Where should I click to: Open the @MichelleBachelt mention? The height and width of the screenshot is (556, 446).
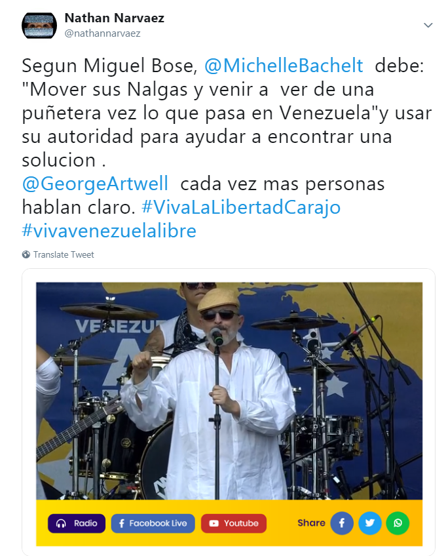tap(284, 66)
